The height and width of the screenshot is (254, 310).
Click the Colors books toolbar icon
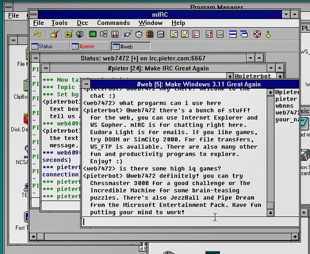click(150, 35)
